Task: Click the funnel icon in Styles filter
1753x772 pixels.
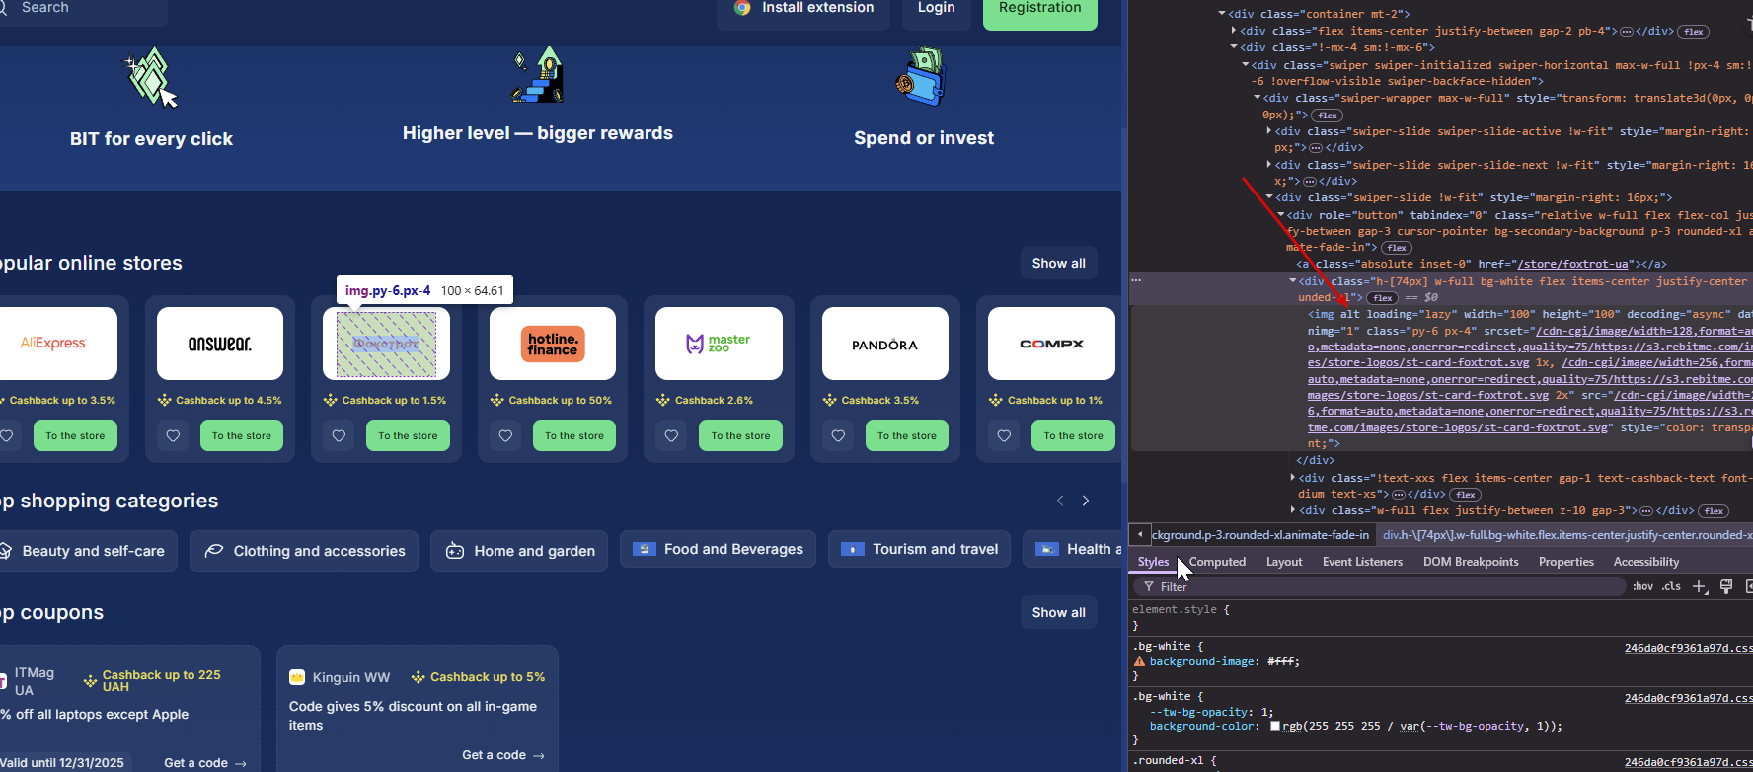Action: point(1148,587)
